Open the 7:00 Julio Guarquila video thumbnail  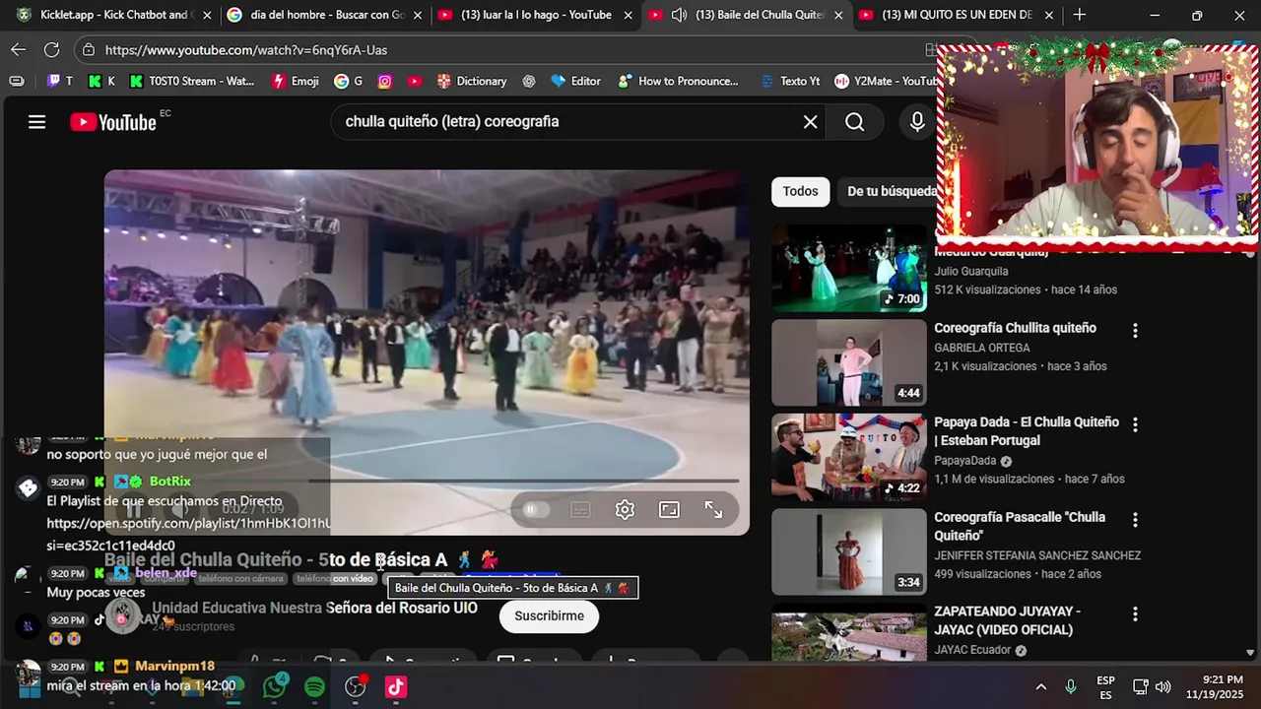(x=849, y=269)
